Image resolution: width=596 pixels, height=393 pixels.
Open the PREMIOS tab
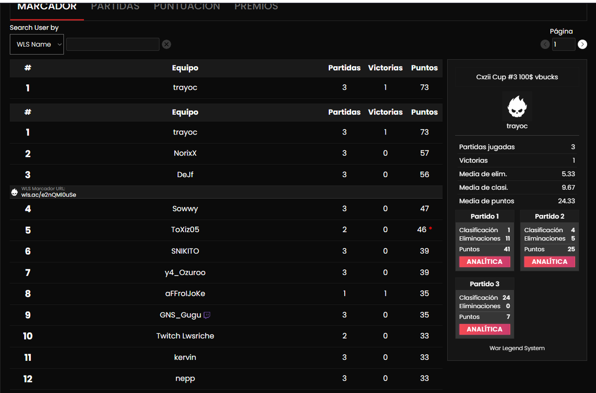(256, 6)
